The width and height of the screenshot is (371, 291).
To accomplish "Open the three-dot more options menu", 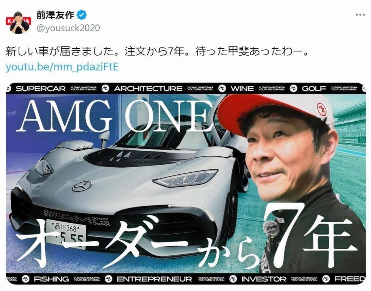I will (x=360, y=15).
